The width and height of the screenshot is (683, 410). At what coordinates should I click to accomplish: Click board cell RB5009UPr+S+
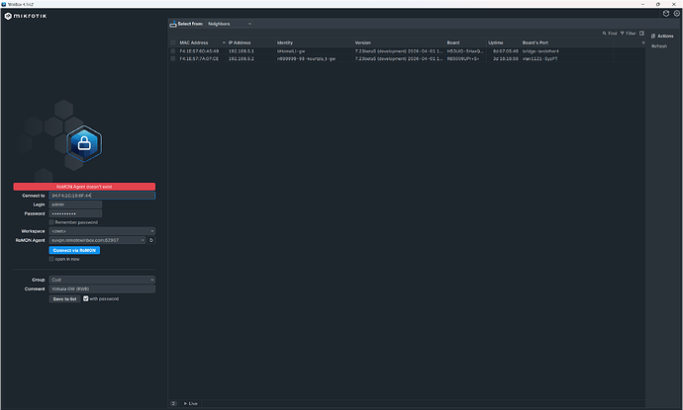point(463,58)
